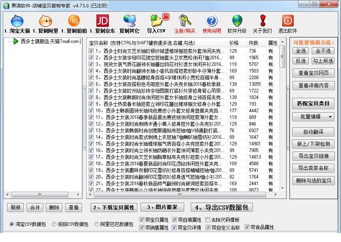The image size is (341, 242).
Task: Toggle the 带宝贝详情 checkbox
Action: [x=174, y=228]
